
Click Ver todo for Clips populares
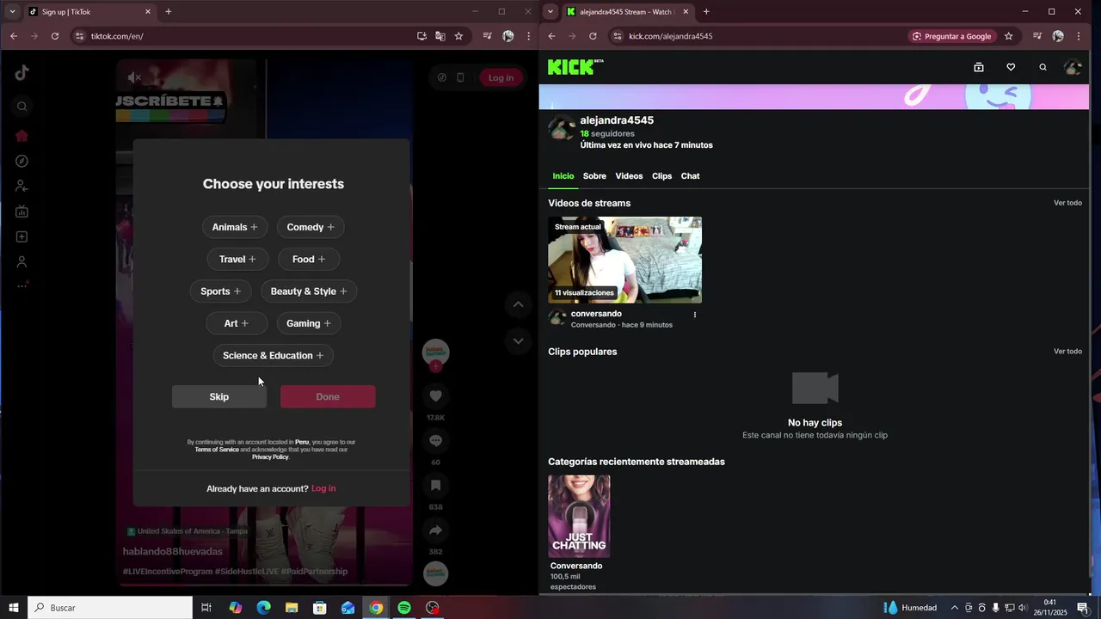point(1067,352)
